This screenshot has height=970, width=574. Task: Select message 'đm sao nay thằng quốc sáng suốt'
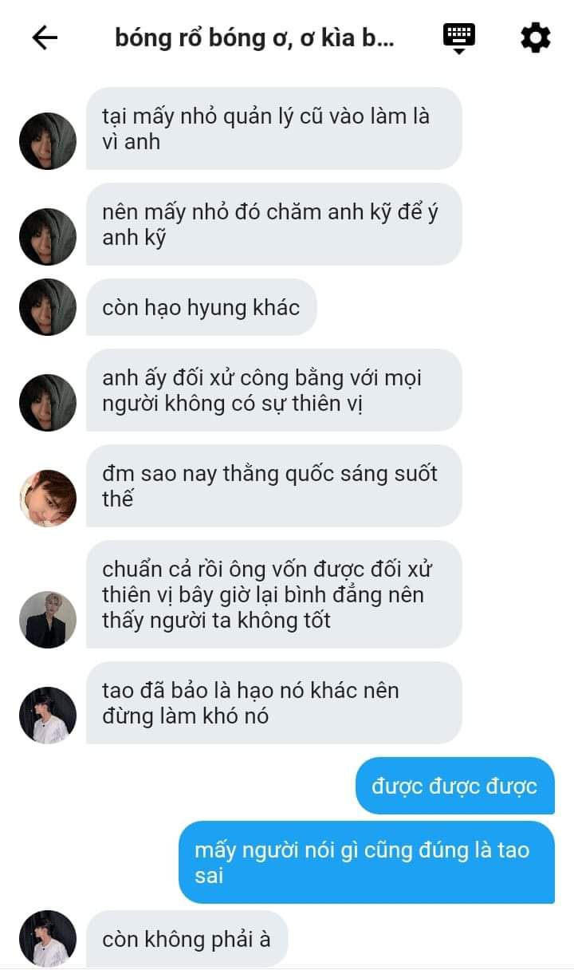[274, 486]
